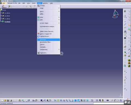Open the File menu
Viewport: 131px width, 105px height.
pyautogui.click(x=19, y=3)
